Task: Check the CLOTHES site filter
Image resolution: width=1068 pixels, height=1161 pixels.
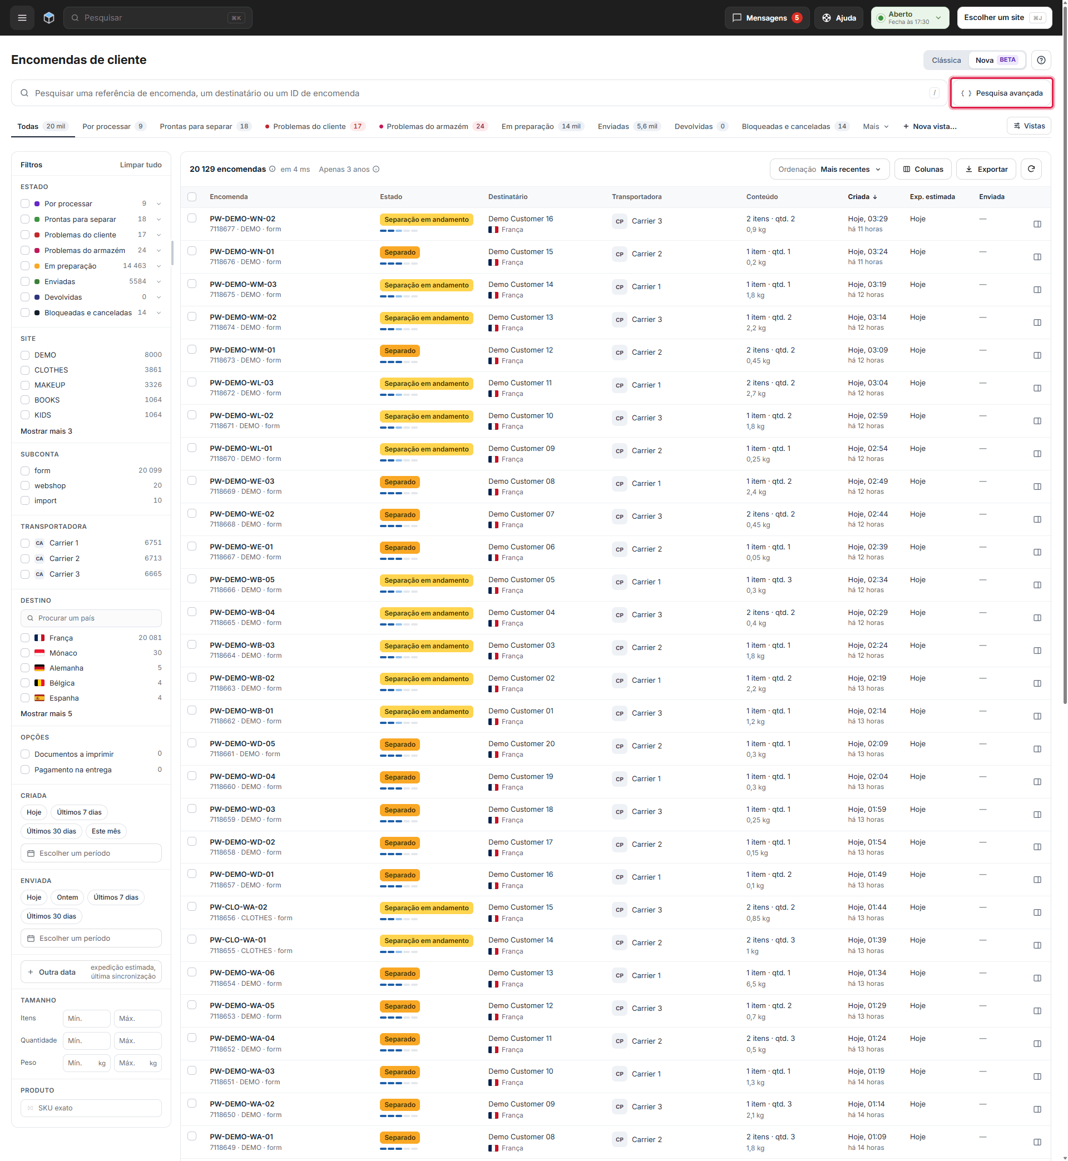Action: (x=25, y=370)
